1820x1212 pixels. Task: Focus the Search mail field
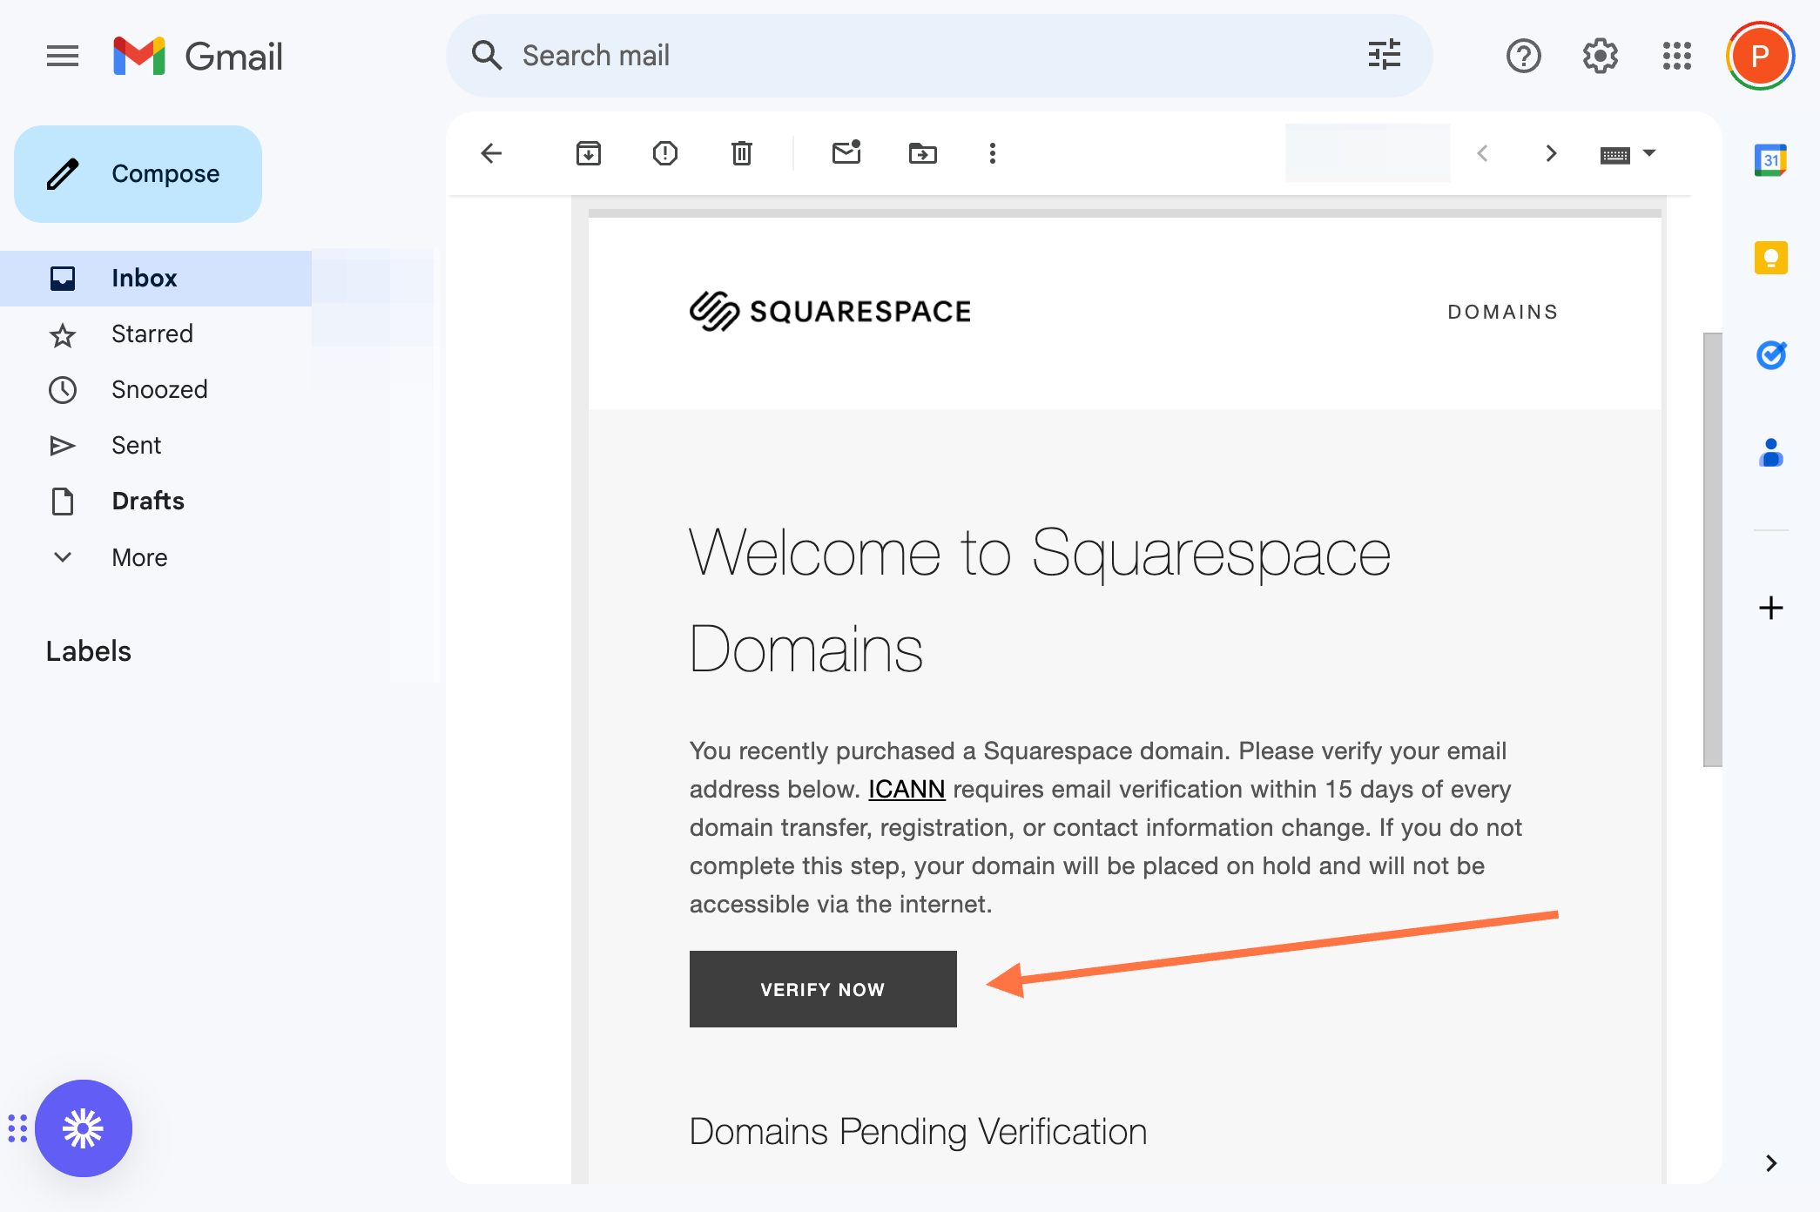tap(939, 56)
